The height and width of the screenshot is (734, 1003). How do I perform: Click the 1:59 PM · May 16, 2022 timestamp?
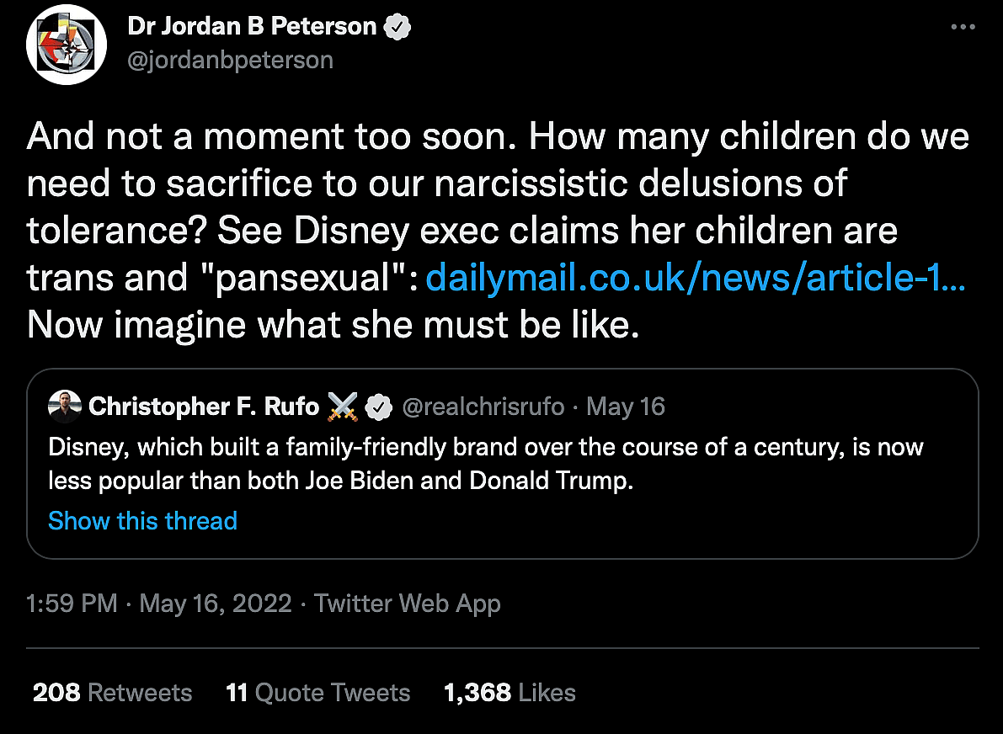(159, 604)
